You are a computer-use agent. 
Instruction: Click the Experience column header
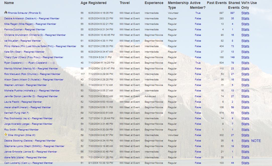point(154,3)
